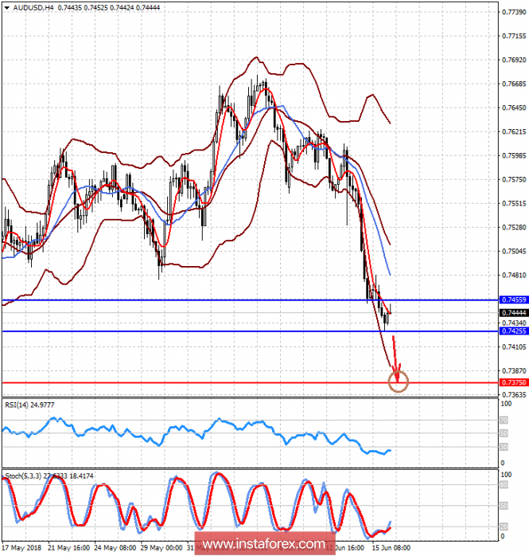Click the 24 May 08:00 time label
The height and width of the screenshot is (556, 529).
click(117, 548)
